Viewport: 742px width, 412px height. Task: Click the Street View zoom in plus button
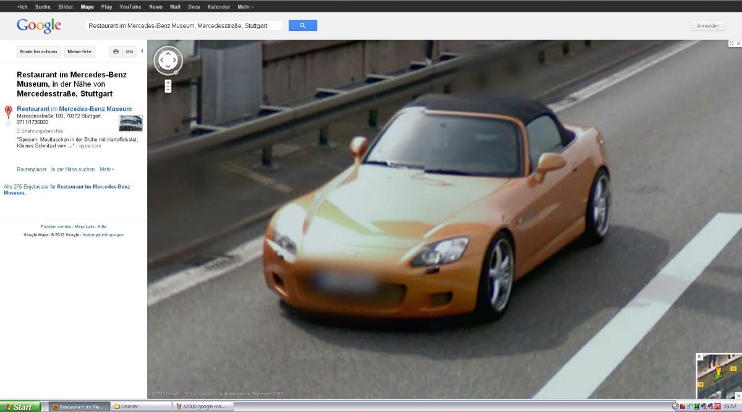pos(168,82)
